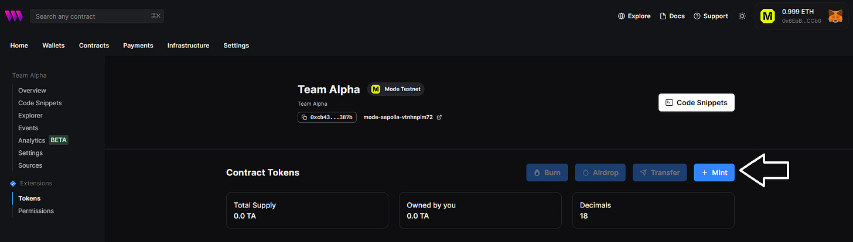Select Explorer in the sidebar
Viewport: 853px width, 242px height.
click(30, 116)
